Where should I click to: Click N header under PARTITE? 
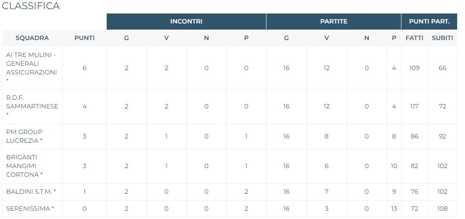coord(367,38)
